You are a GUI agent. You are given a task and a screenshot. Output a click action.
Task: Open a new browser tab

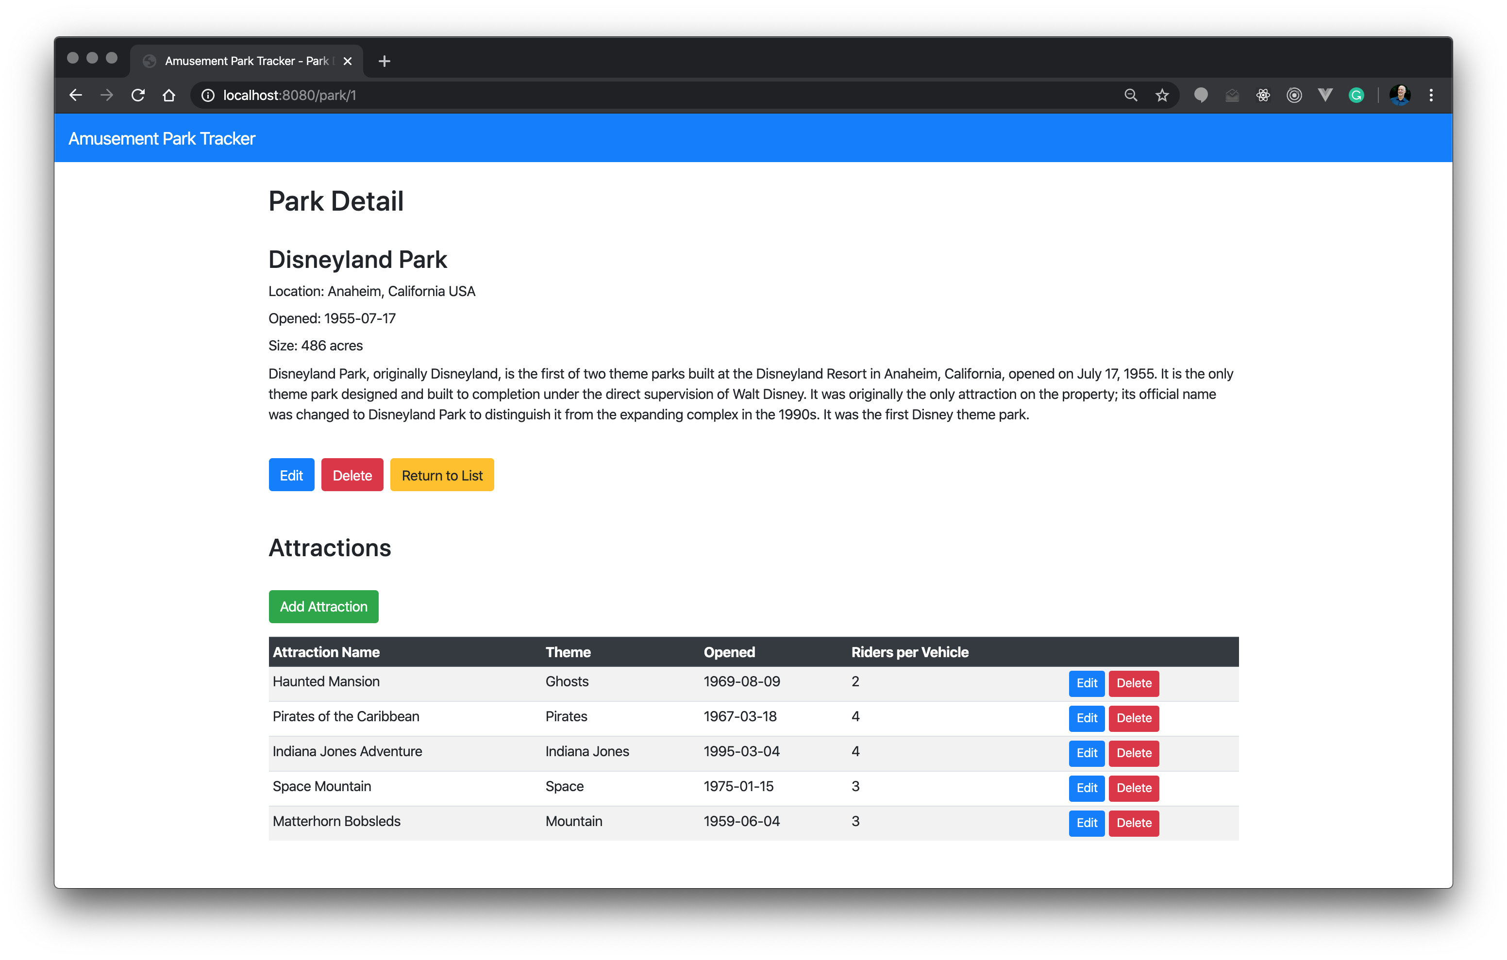coord(384,61)
